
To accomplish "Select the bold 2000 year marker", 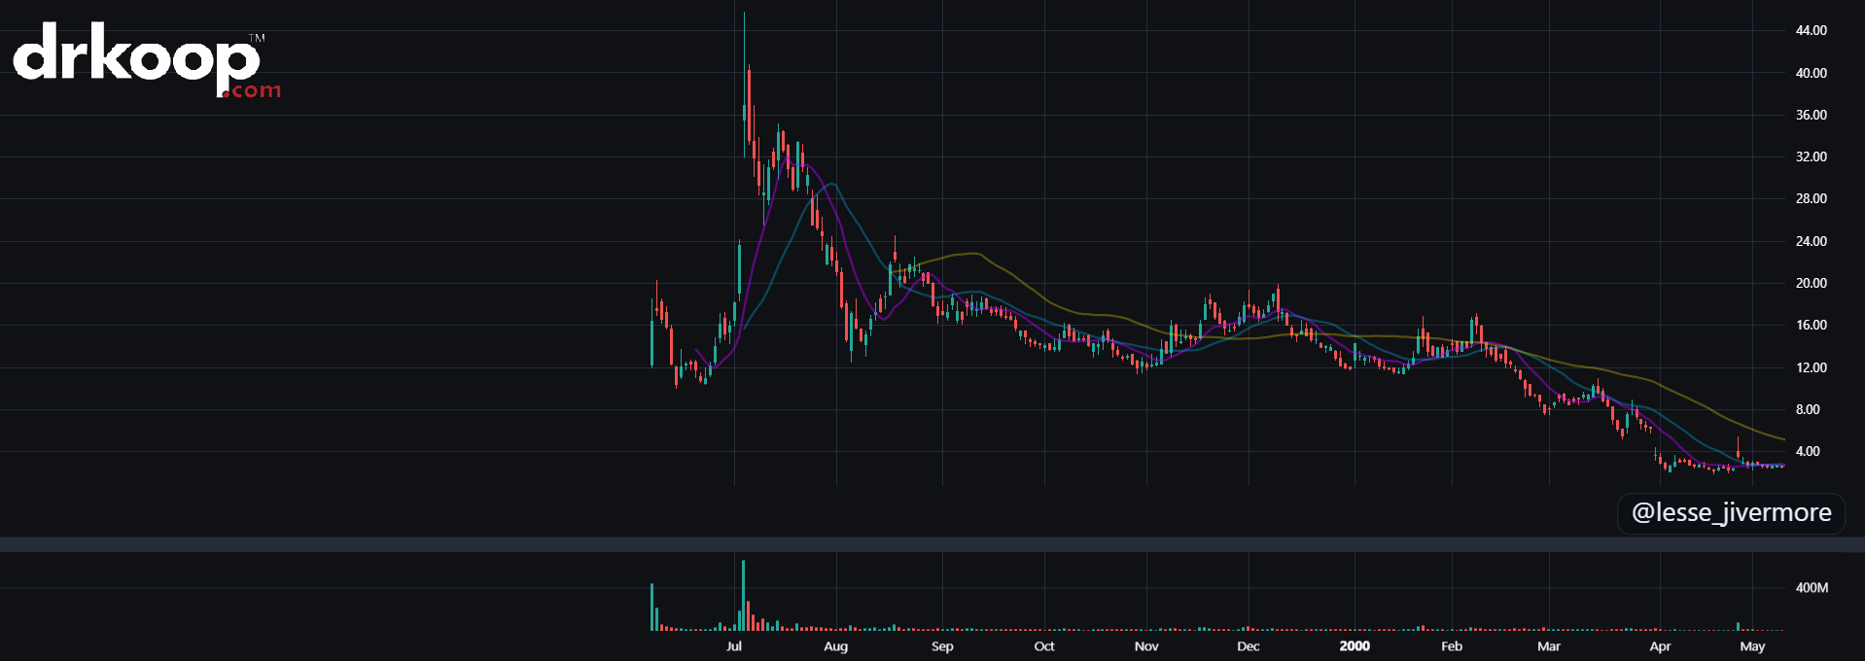I will (1355, 646).
